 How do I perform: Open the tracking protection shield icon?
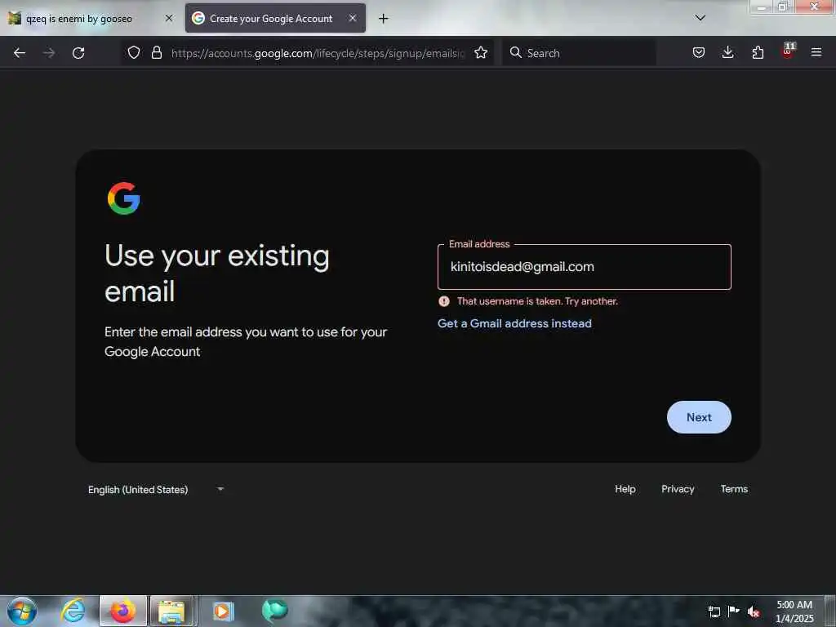(134, 52)
